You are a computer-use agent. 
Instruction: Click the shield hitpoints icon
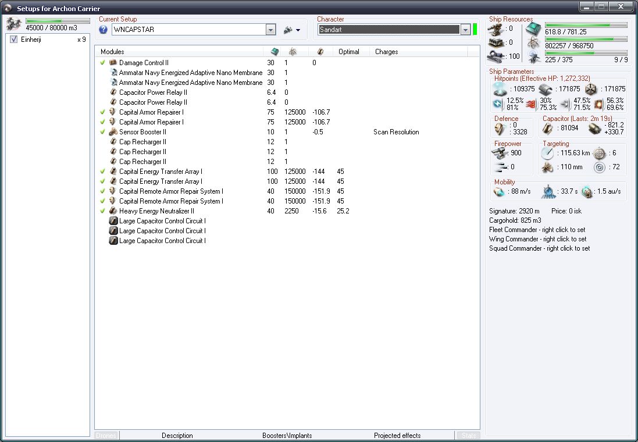499,89
